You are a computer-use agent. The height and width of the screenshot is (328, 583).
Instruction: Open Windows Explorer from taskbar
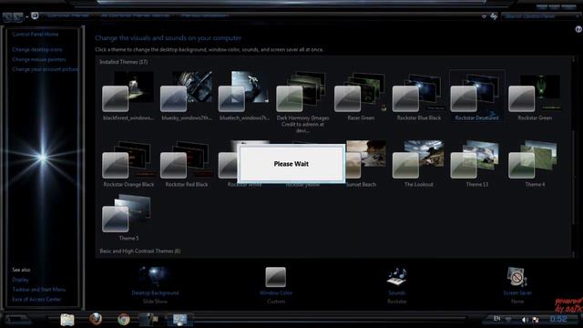pos(67,319)
